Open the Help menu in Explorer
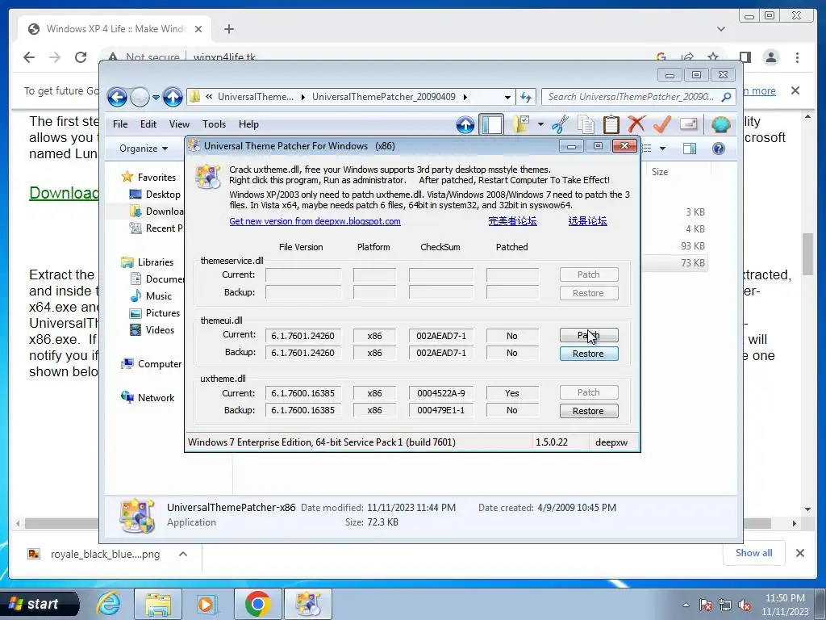 pos(248,124)
